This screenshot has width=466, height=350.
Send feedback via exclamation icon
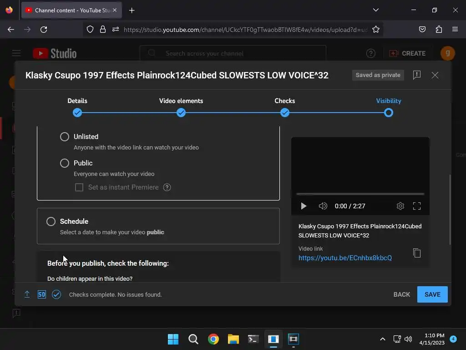pyautogui.click(x=417, y=75)
